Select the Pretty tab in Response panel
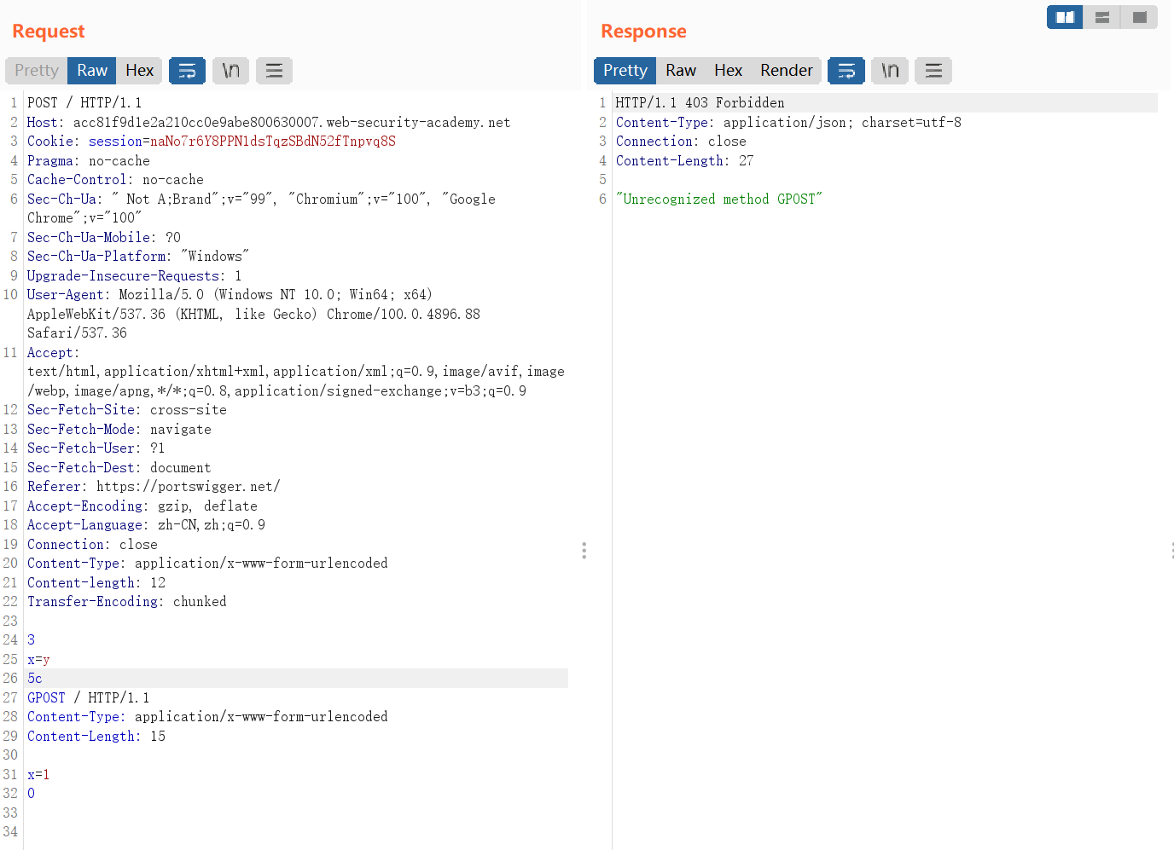Image resolution: width=1174 pixels, height=850 pixels. (625, 71)
